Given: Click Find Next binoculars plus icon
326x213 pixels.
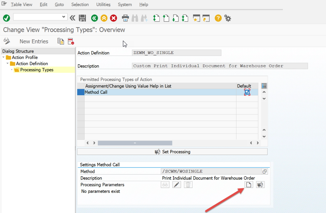Looking at the screenshot, I should [144, 18].
